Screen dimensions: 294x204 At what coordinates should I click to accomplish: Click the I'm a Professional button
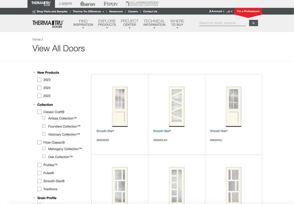tap(248, 11)
